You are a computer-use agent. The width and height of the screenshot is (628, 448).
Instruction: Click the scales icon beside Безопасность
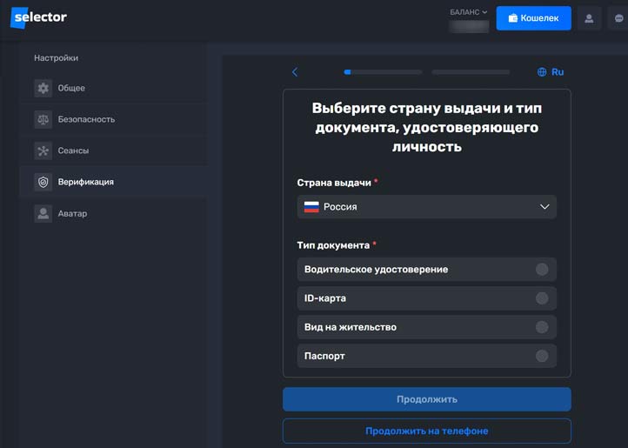[43, 119]
